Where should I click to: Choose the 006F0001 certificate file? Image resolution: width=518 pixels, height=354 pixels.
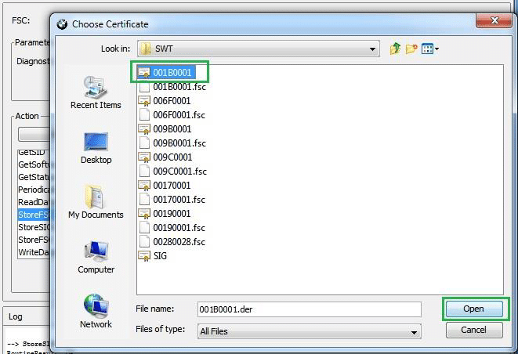(x=172, y=101)
